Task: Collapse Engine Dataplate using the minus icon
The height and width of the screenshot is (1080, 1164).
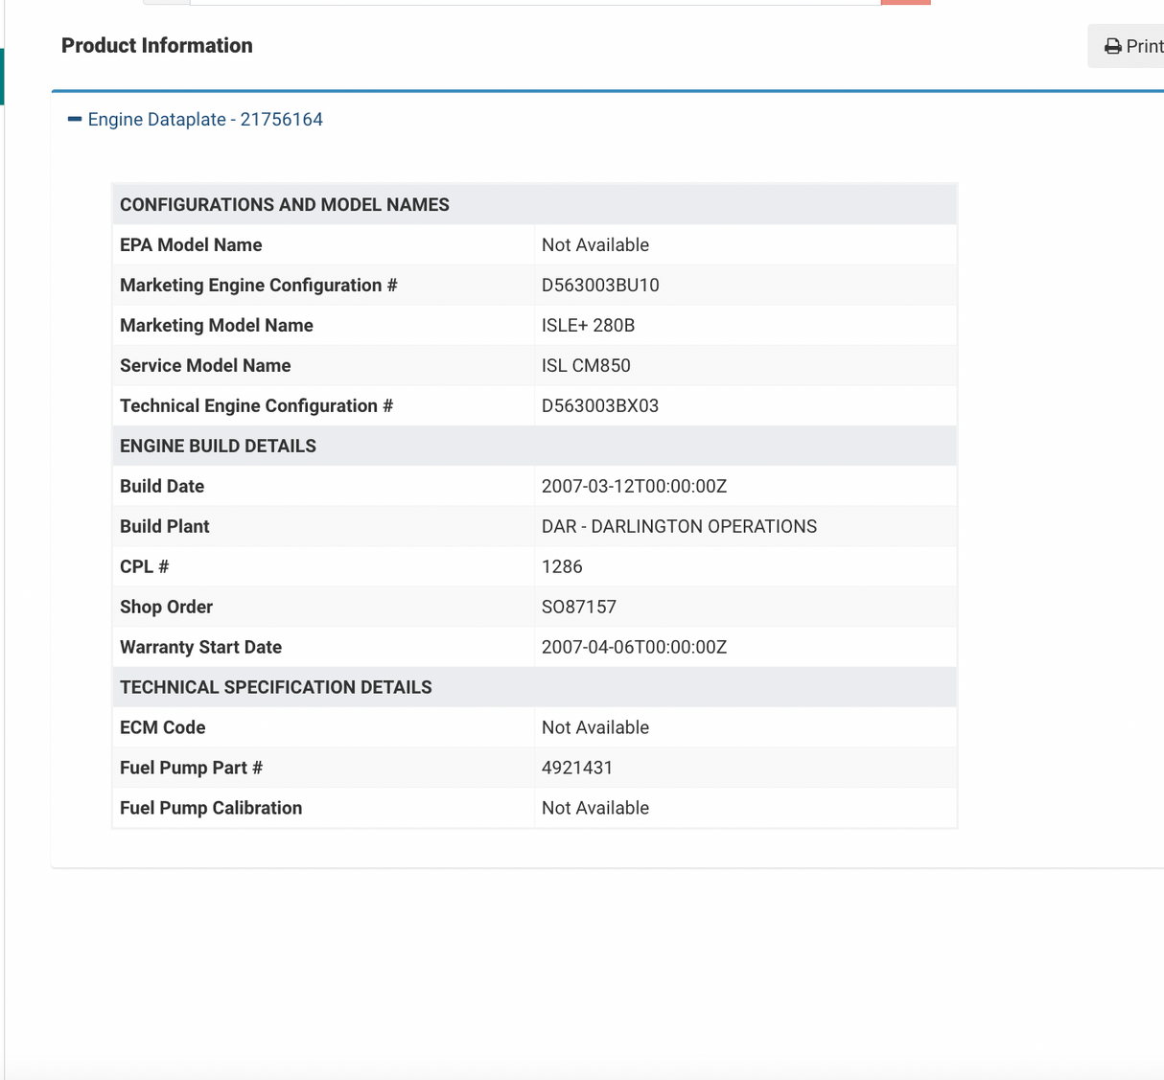Action: (75, 119)
